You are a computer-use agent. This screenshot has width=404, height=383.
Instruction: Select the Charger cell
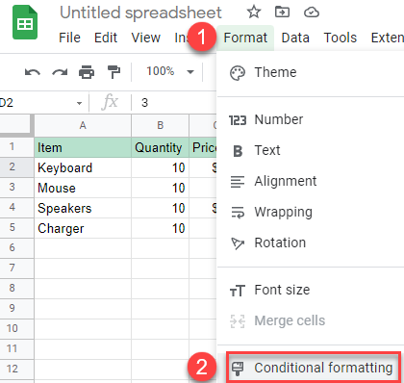click(x=83, y=228)
